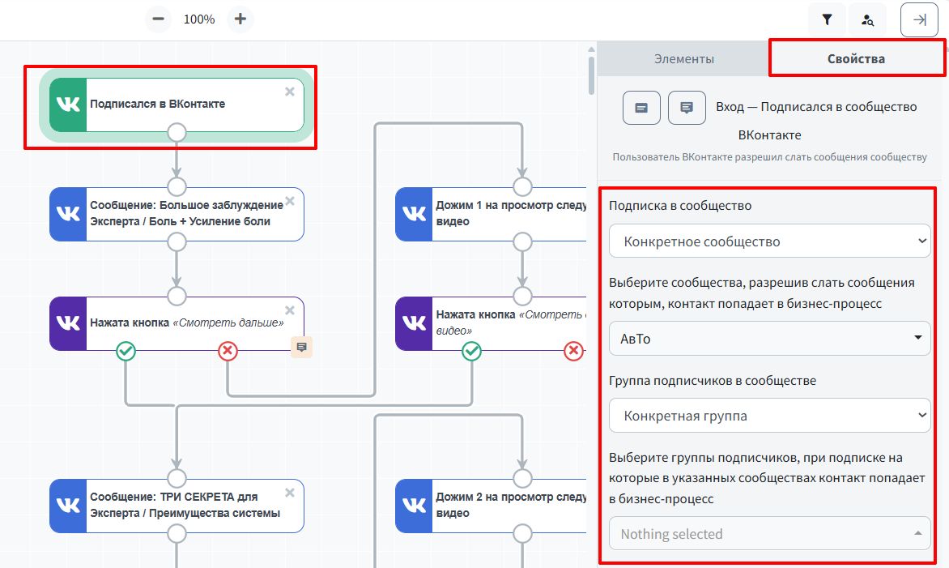949x568 pixels.
Task: Switch to the Элементы tab
Action: pos(684,58)
